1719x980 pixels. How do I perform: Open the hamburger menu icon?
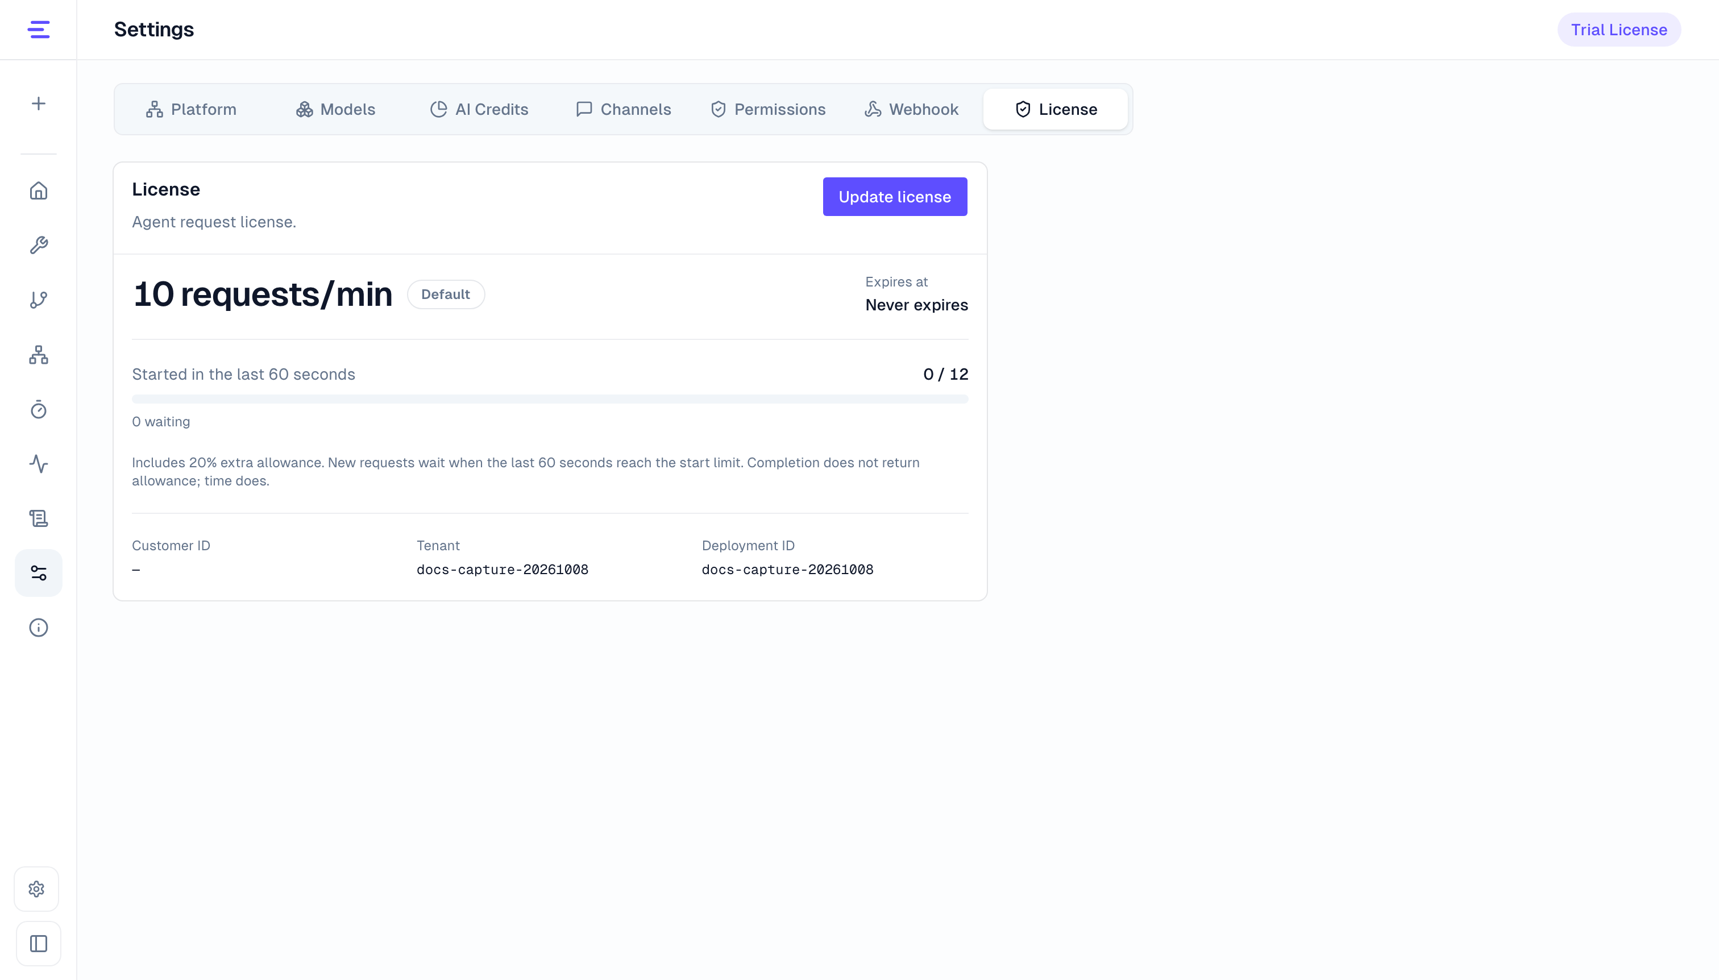[x=38, y=30]
